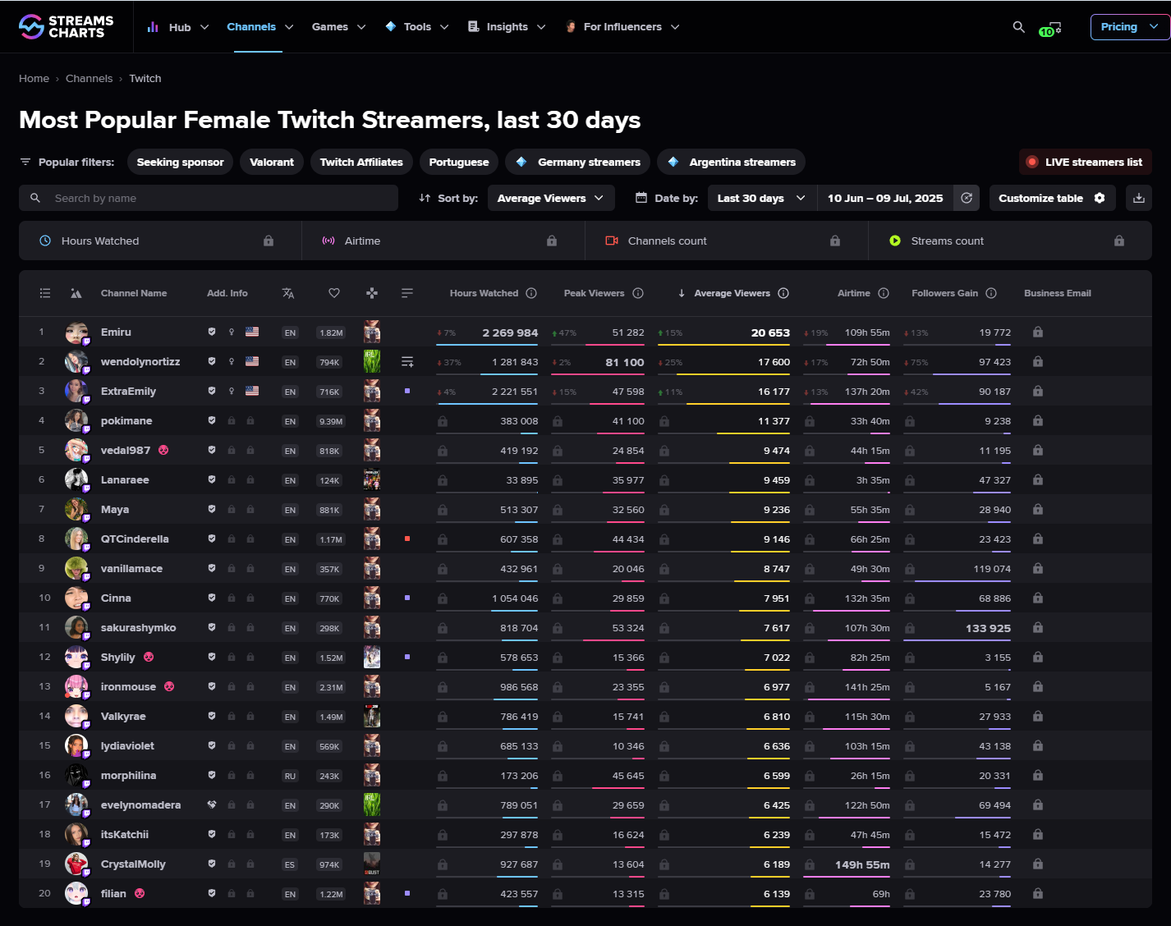1171x926 pixels.
Task: Click Emiru's business email lock icon
Action: pos(1038,332)
